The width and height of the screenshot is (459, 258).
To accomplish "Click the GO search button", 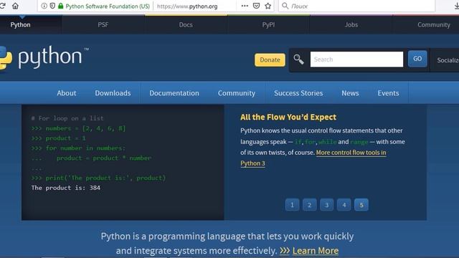I will click(x=417, y=59).
